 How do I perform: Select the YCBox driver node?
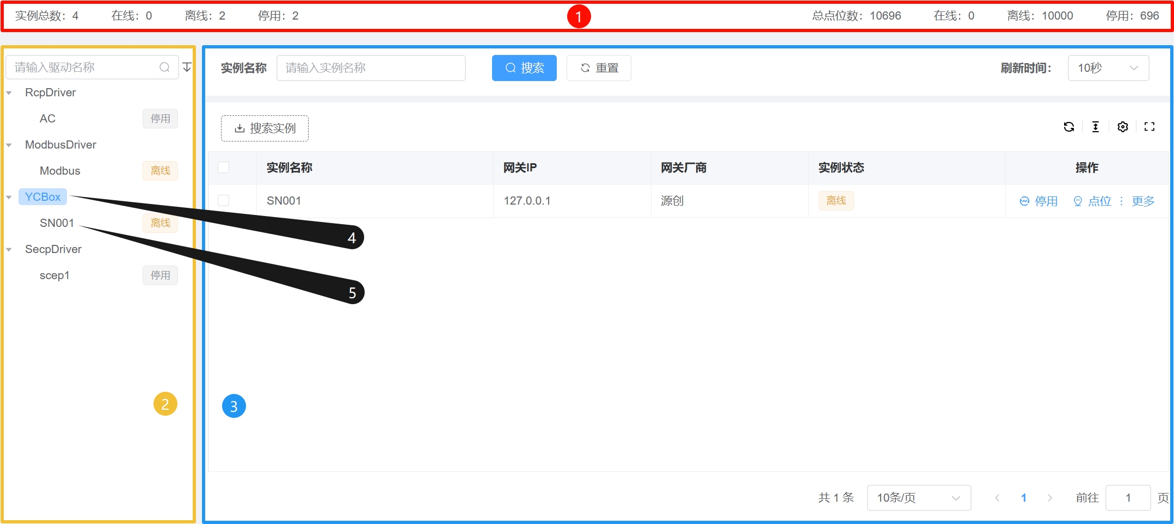coord(42,197)
